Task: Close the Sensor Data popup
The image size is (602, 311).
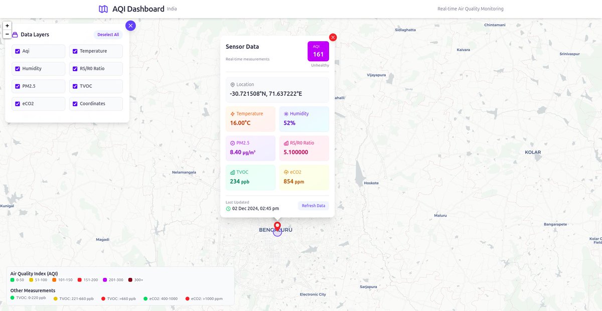Action: 332,37
